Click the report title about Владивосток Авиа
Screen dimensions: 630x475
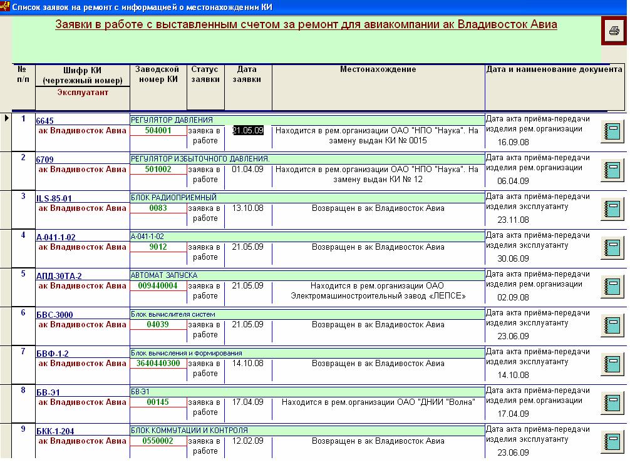pos(306,24)
